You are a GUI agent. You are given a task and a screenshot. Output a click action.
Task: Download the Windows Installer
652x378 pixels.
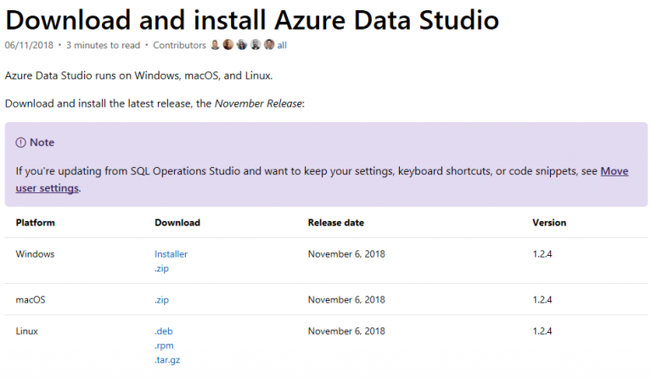tap(171, 253)
